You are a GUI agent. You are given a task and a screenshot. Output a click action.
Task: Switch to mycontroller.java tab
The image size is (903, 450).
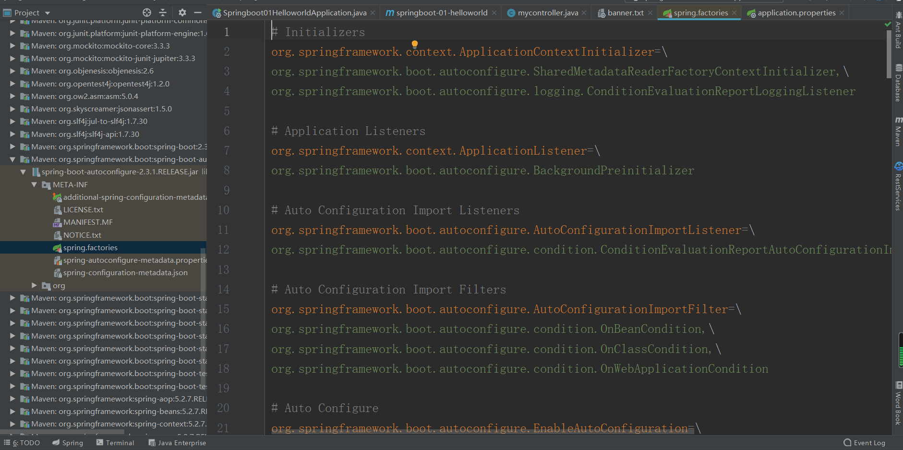pyautogui.click(x=547, y=13)
